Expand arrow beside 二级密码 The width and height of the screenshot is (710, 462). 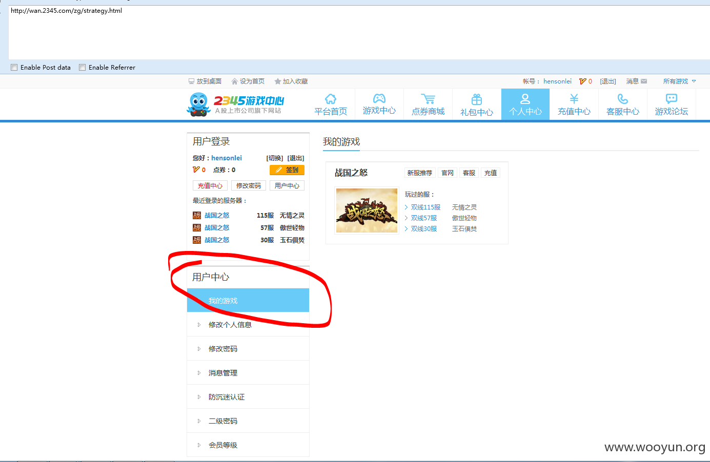(199, 421)
